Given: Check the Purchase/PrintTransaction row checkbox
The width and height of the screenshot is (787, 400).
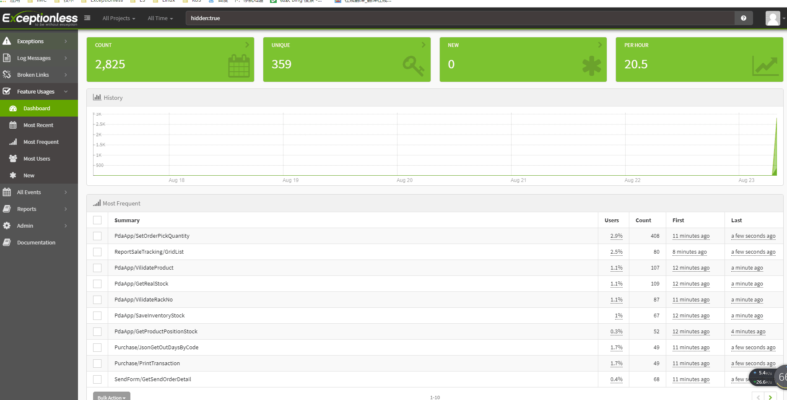Looking at the screenshot, I should click(97, 363).
